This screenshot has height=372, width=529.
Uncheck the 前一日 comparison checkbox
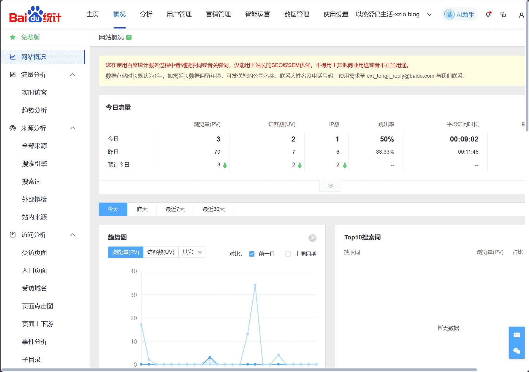pos(251,254)
